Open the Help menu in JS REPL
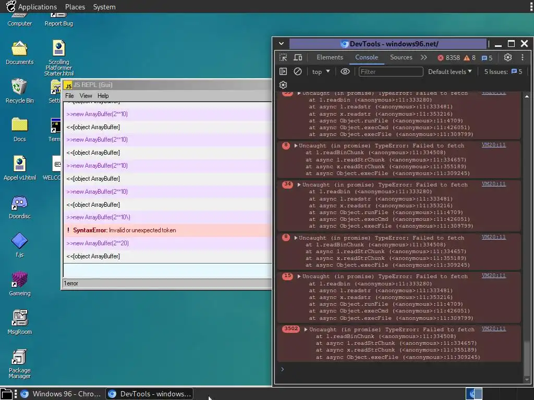The height and width of the screenshot is (400, 534). (103, 96)
